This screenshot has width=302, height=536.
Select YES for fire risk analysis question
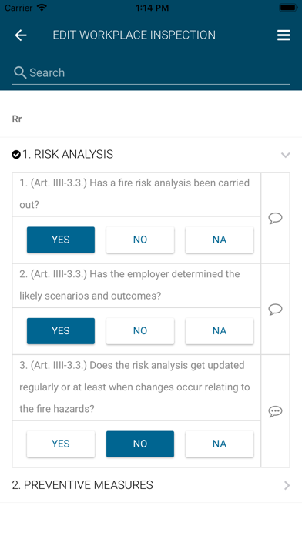[x=61, y=240]
